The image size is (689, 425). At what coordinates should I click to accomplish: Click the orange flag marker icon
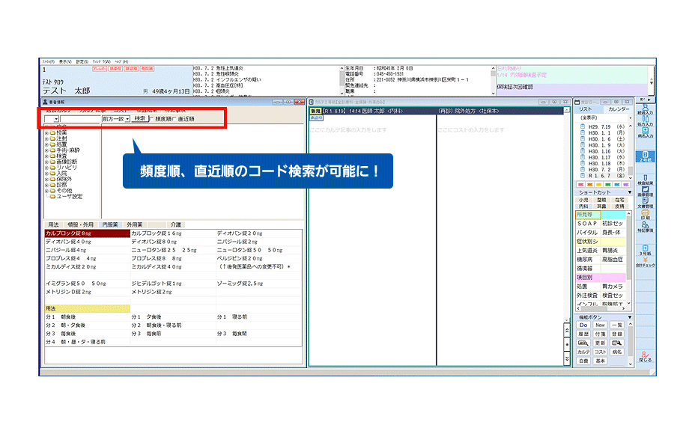pos(589,184)
